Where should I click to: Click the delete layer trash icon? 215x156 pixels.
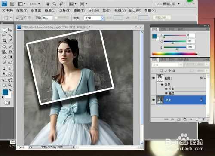point(203,119)
